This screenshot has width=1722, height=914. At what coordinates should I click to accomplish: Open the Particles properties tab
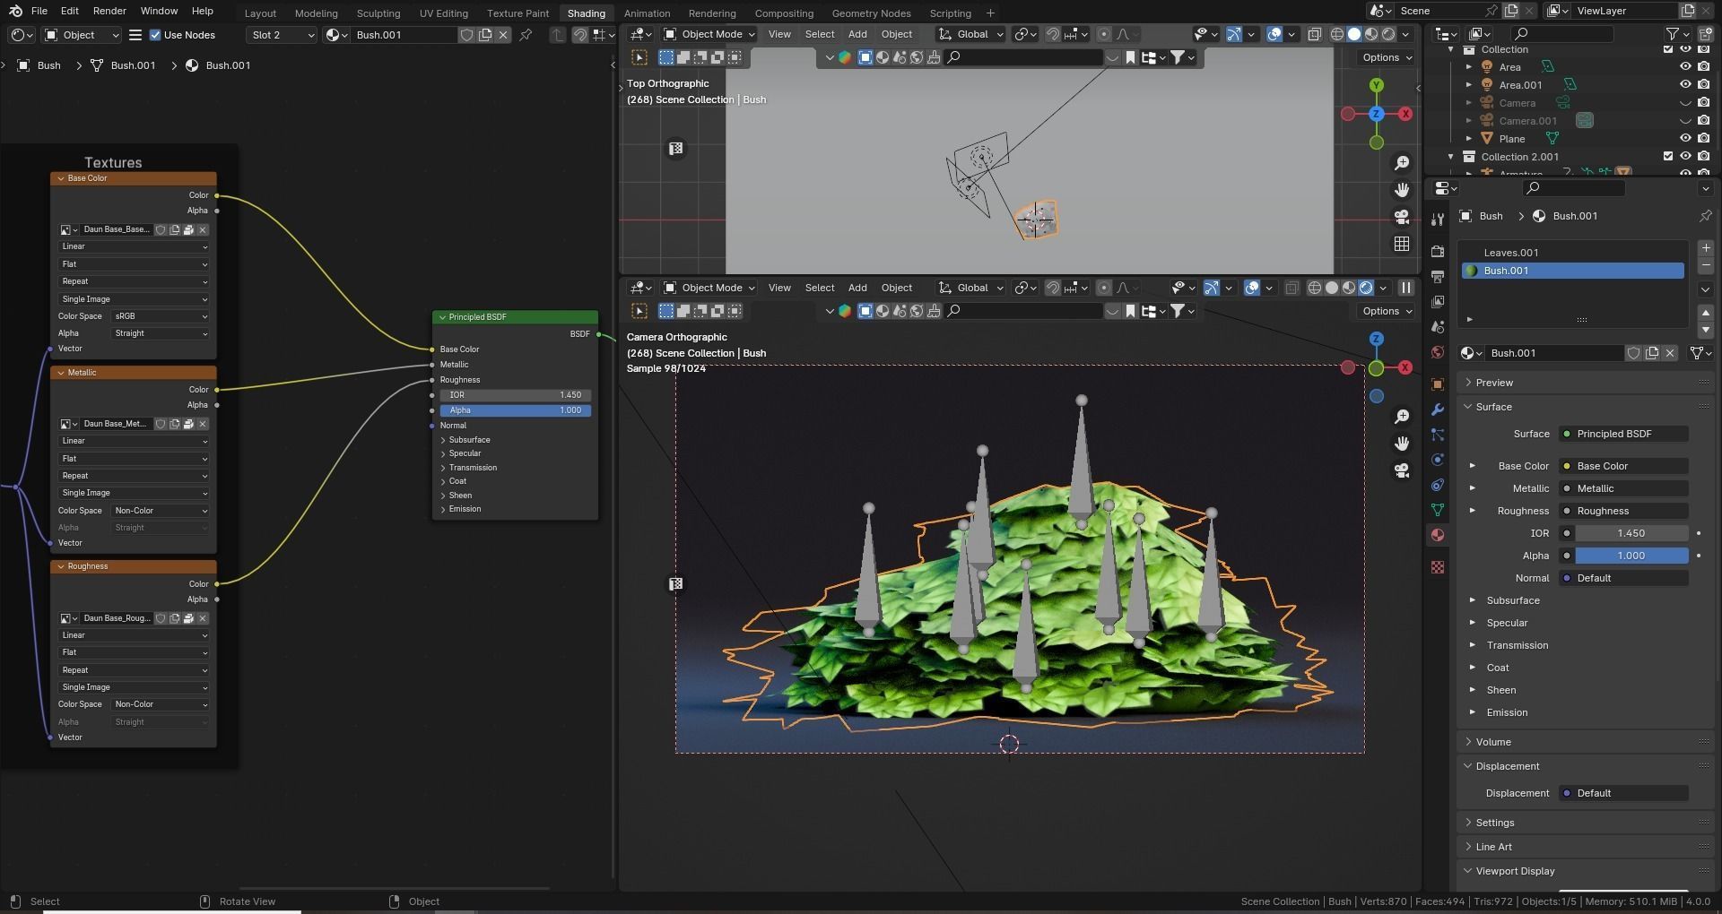(x=1438, y=435)
